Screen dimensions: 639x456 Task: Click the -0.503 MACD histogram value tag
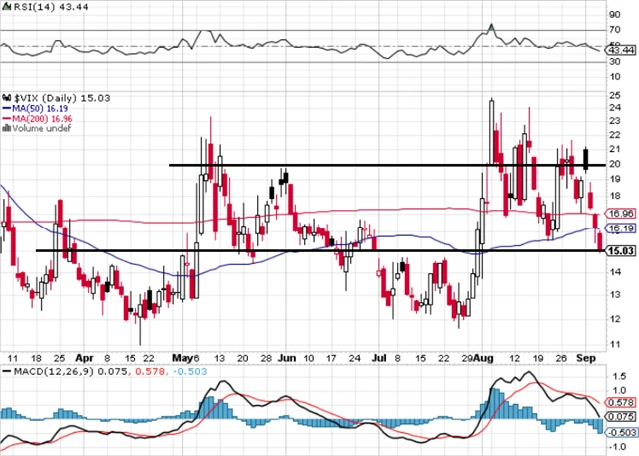pyautogui.click(x=621, y=431)
